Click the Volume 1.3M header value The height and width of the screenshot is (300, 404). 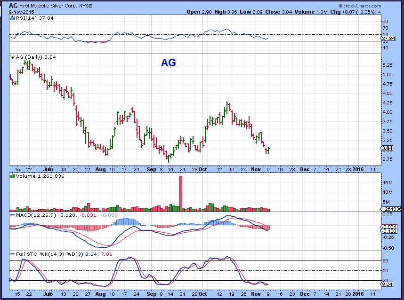click(311, 12)
